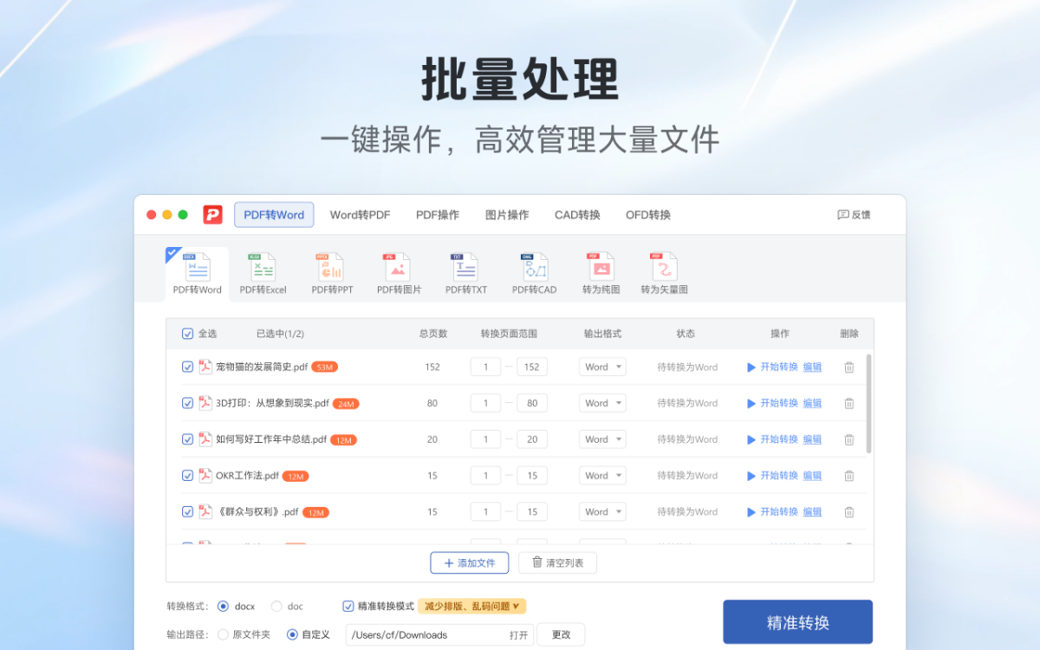This screenshot has width=1040, height=650.
Task: Click 清空列表 button
Action: point(557,563)
